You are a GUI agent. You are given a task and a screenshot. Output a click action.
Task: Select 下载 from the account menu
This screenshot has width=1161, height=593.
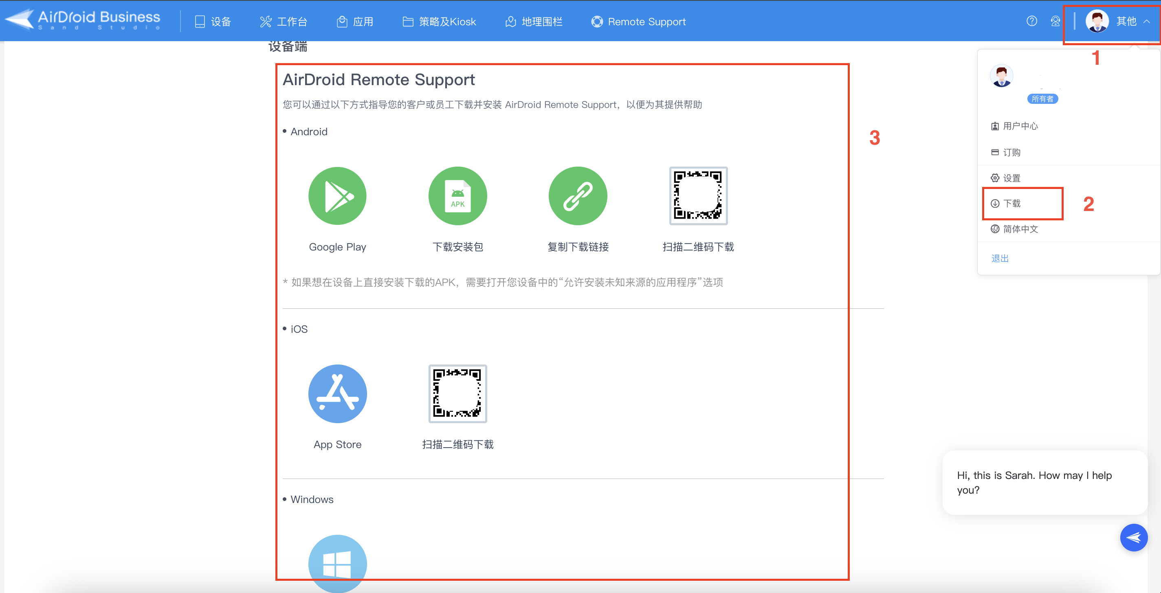tap(1011, 203)
